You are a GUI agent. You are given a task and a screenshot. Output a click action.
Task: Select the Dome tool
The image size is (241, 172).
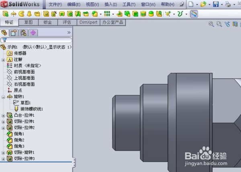click(x=151, y=14)
